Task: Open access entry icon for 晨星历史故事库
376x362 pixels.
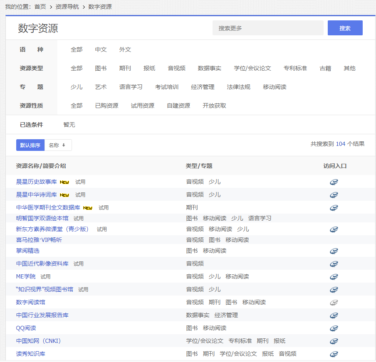Action: tap(334, 182)
